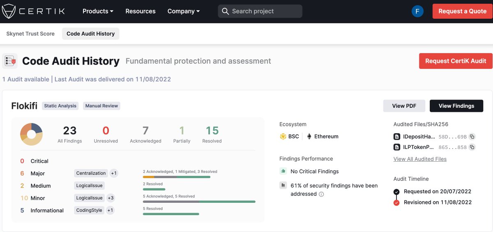Click the search magnifier icon
The width and height of the screenshot is (493, 232).
coord(225,11)
